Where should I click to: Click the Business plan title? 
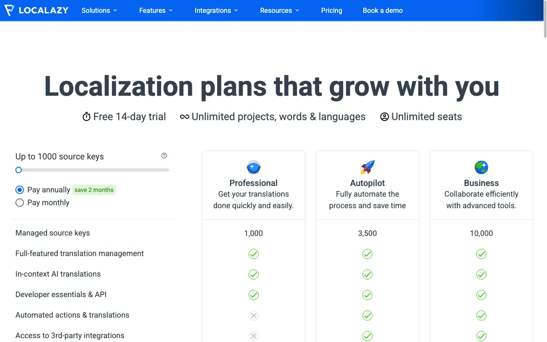tap(482, 183)
